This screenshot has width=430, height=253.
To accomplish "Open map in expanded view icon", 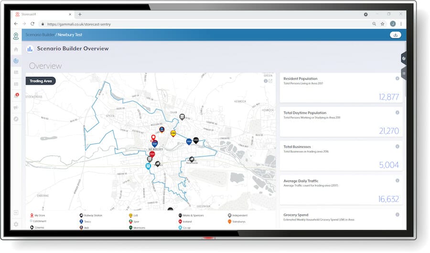I will coord(270,81).
